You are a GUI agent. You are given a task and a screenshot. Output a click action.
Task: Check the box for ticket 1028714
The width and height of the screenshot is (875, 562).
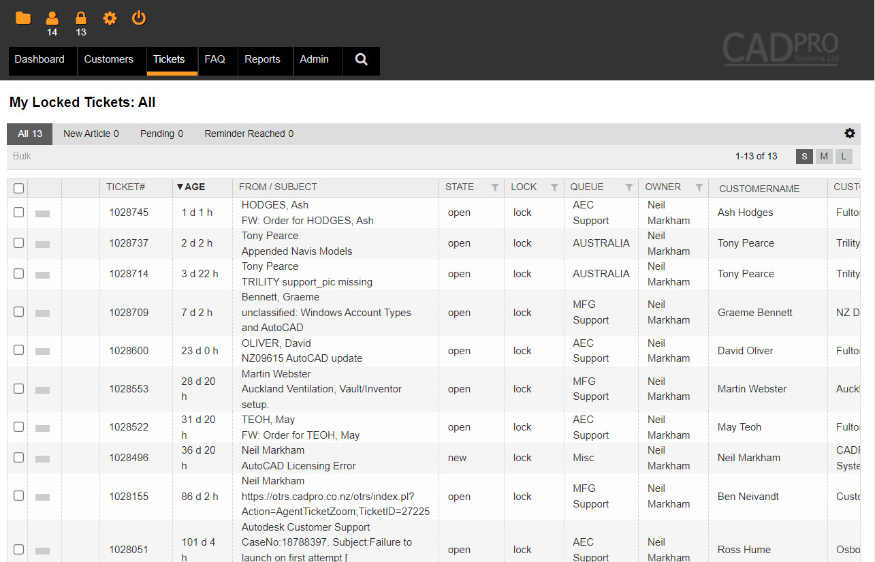pyautogui.click(x=18, y=273)
